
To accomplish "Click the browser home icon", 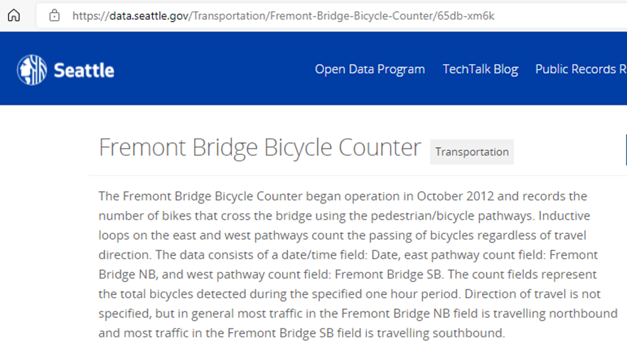I will (14, 16).
